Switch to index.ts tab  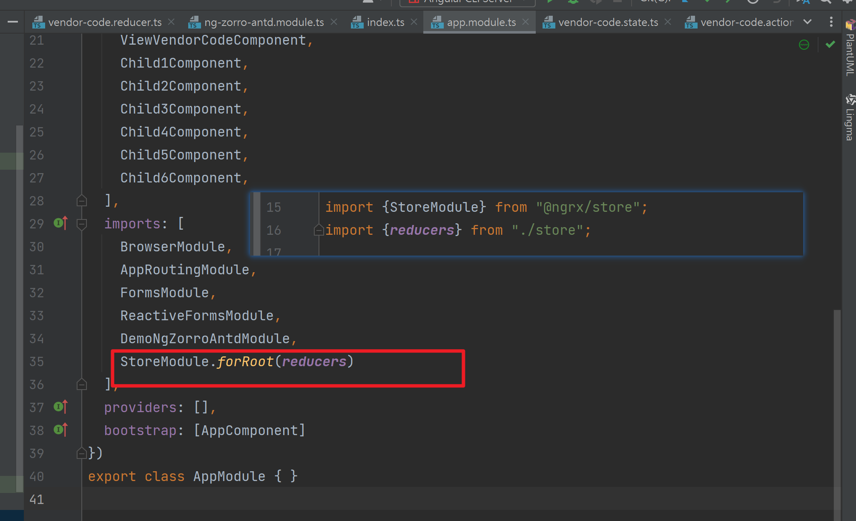click(385, 22)
